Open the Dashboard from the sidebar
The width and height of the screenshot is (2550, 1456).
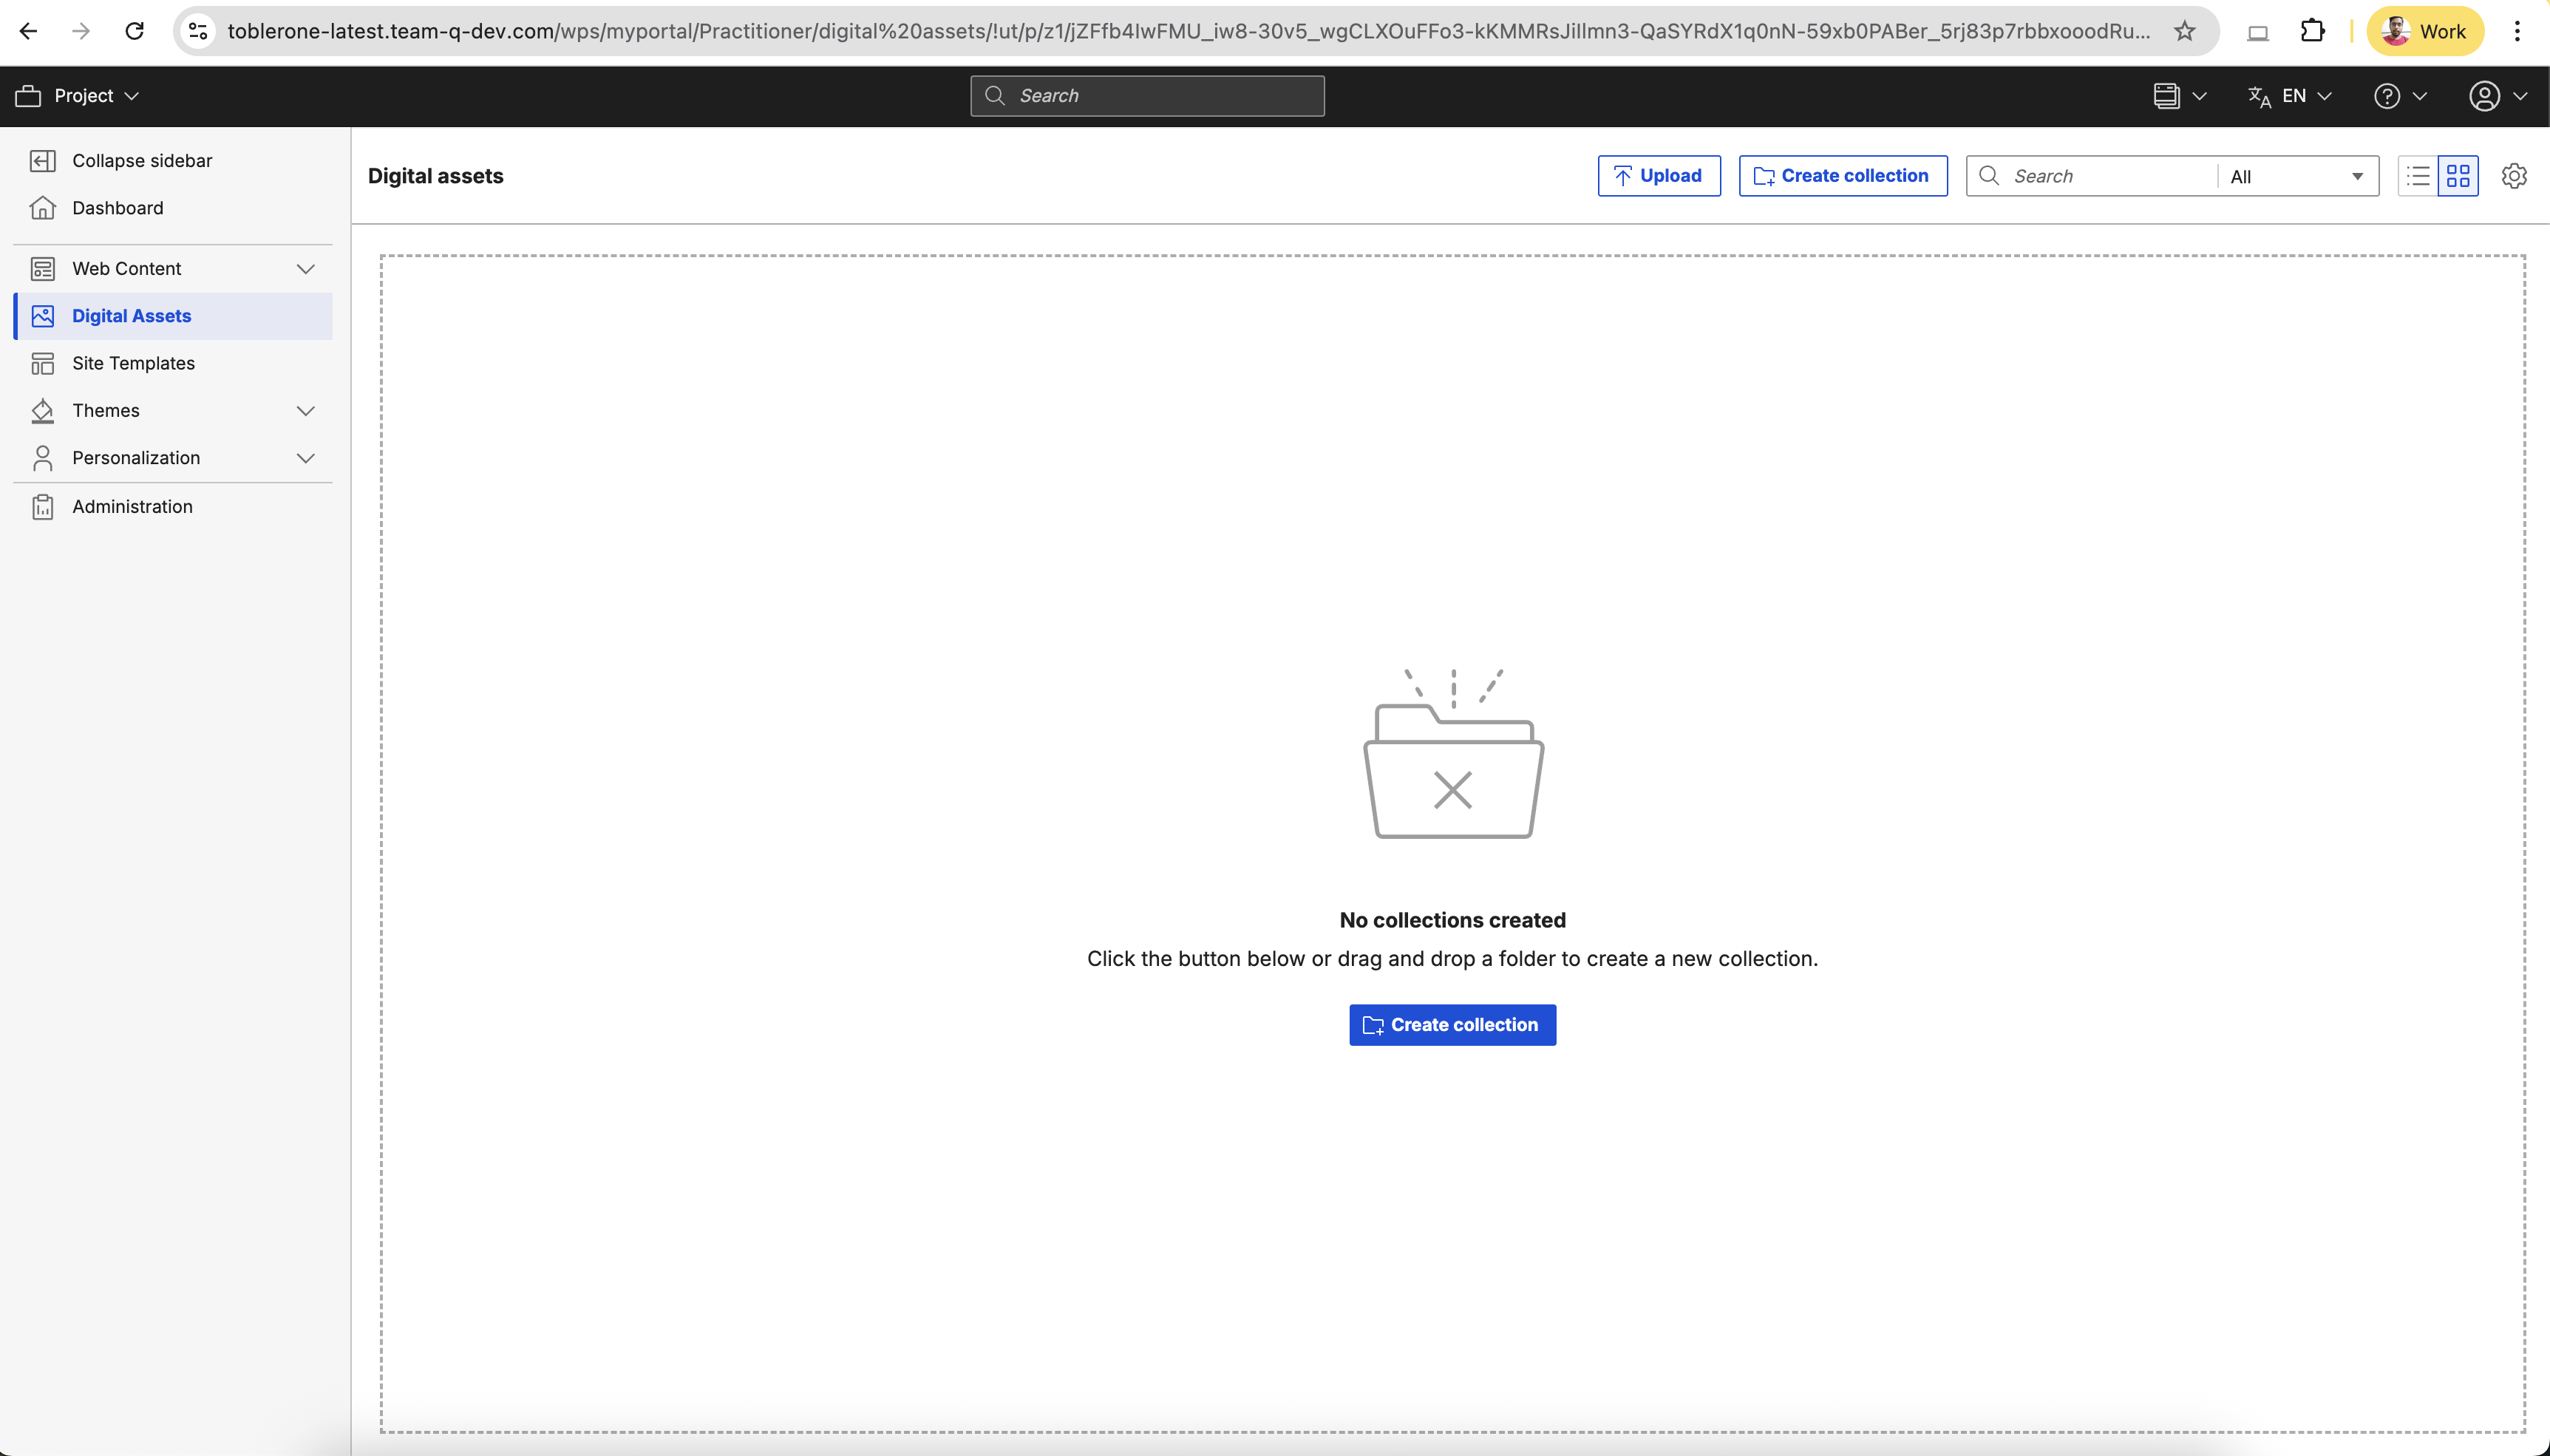pos(118,208)
